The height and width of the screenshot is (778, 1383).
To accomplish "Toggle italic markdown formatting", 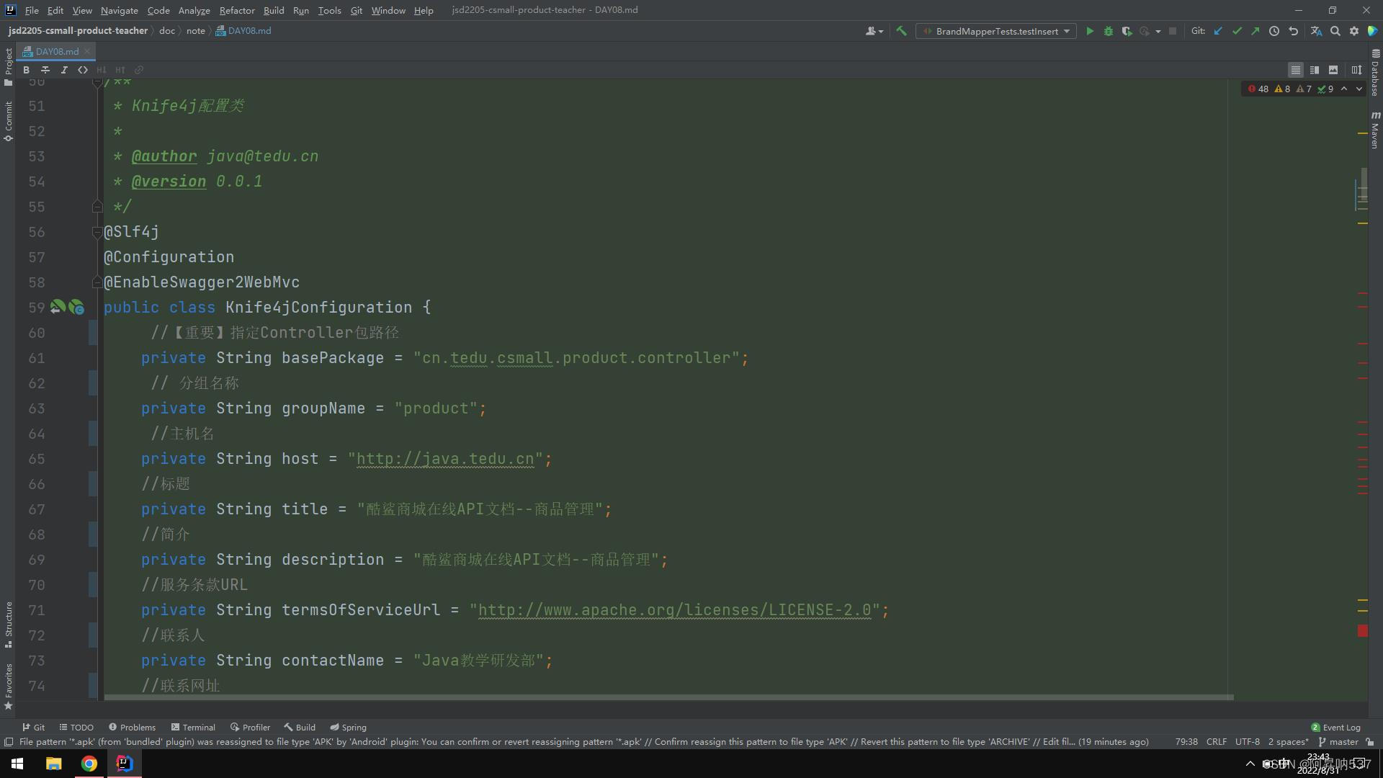I will (x=64, y=70).
